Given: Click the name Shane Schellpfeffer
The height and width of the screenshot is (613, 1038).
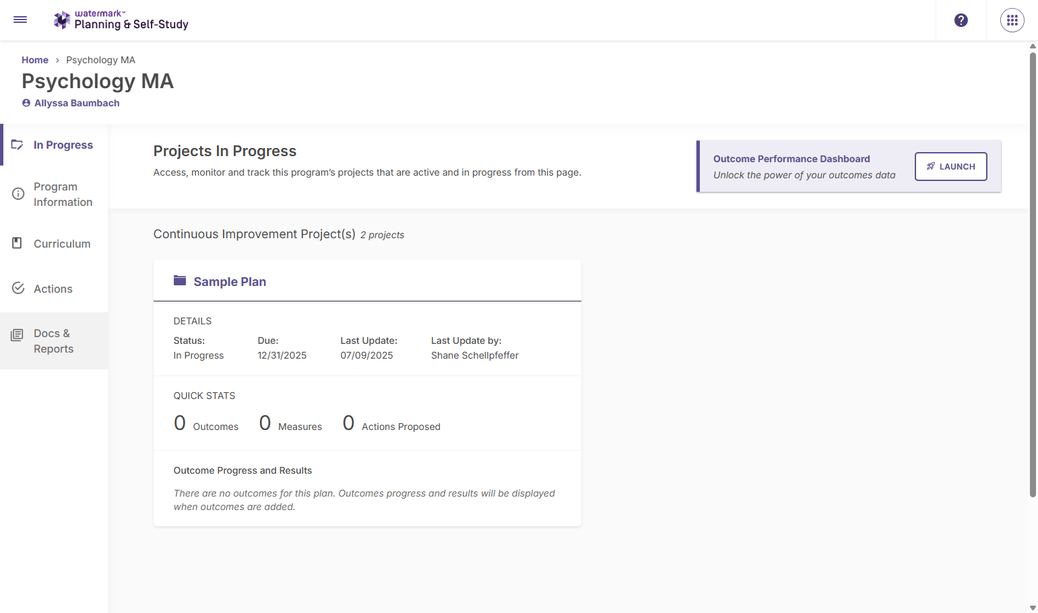Looking at the screenshot, I should click(x=475, y=355).
